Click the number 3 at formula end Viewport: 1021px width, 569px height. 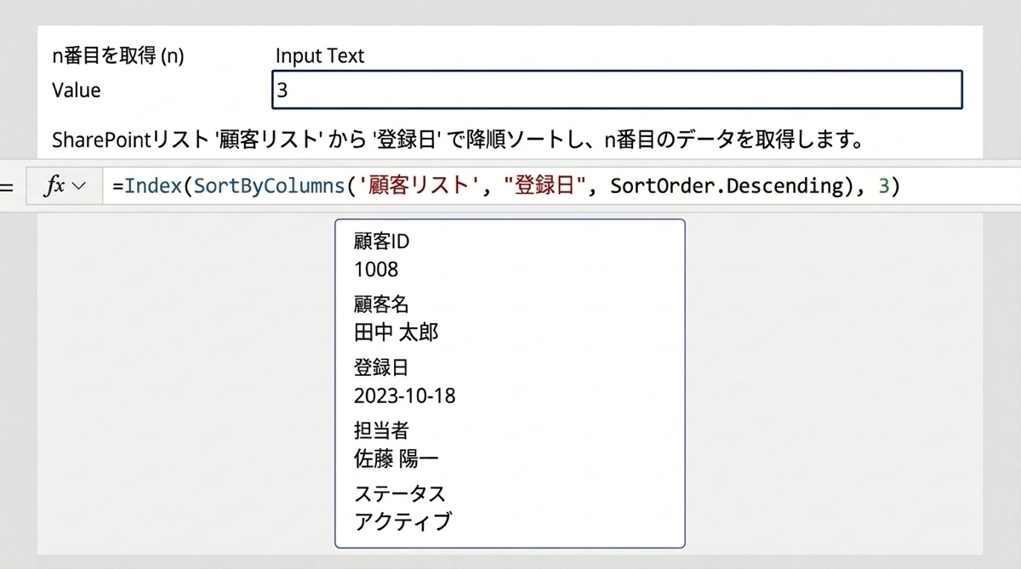(x=883, y=186)
